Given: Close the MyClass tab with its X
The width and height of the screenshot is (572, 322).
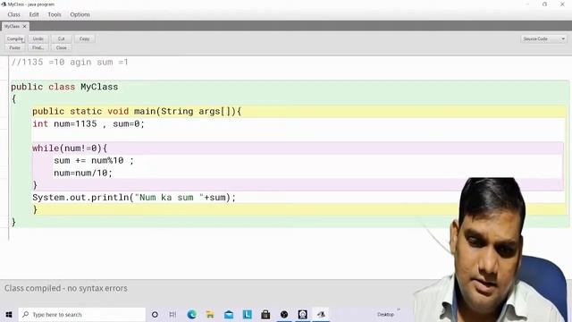Looking at the screenshot, I should (24, 26).
